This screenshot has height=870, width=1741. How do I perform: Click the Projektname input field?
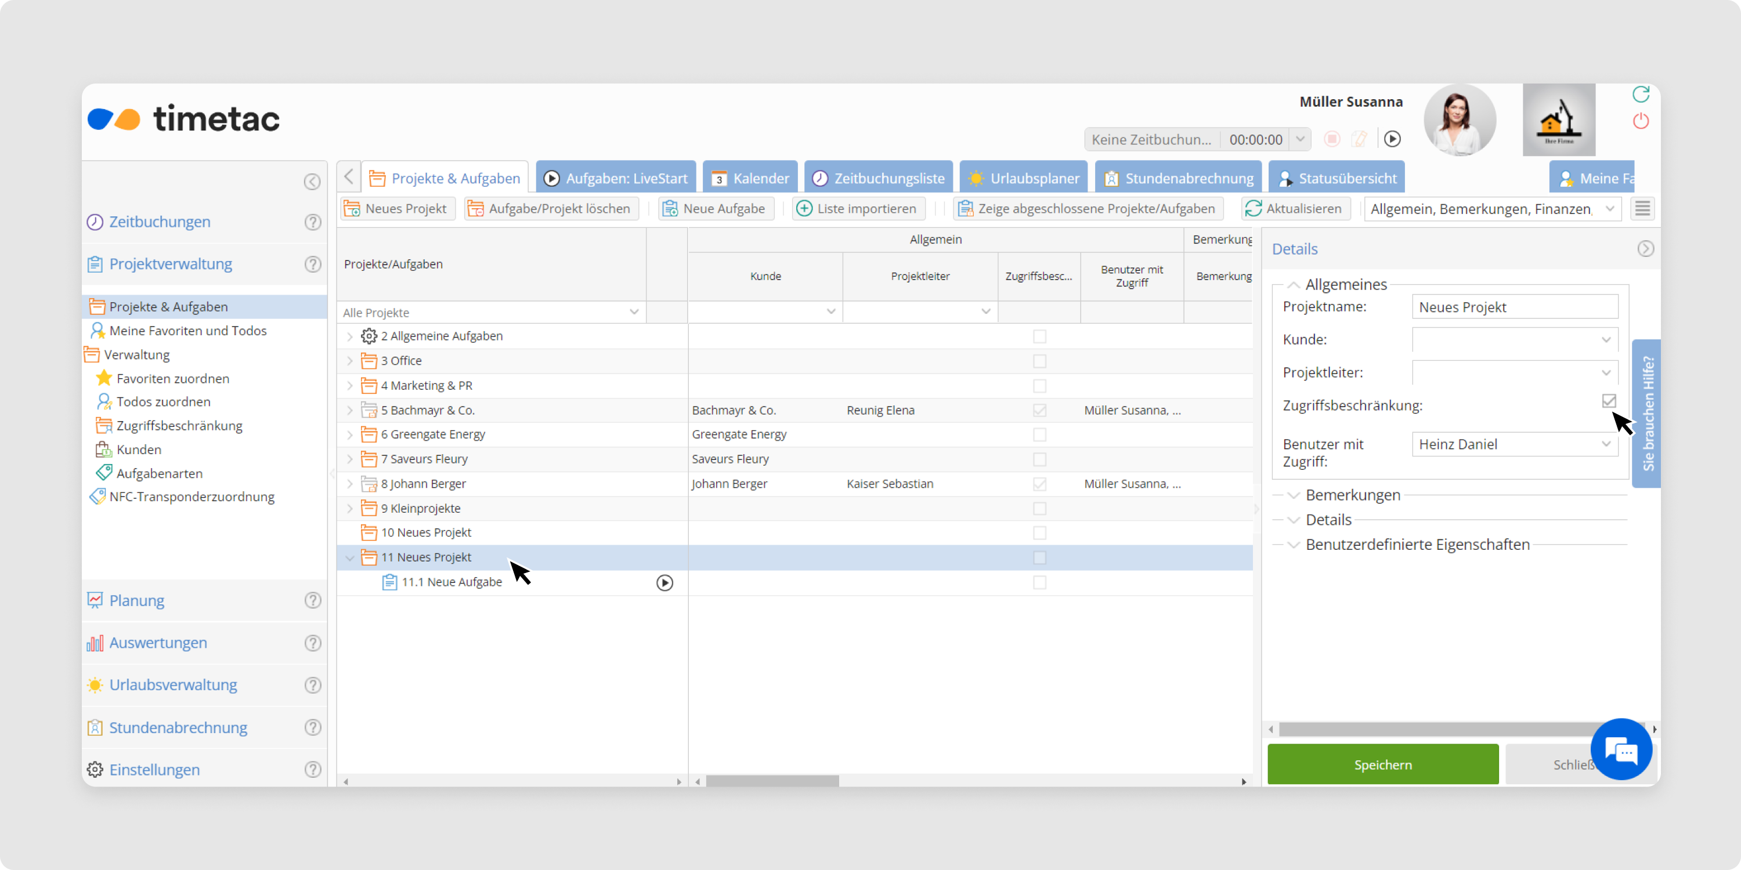click(x=1514, y=307)
